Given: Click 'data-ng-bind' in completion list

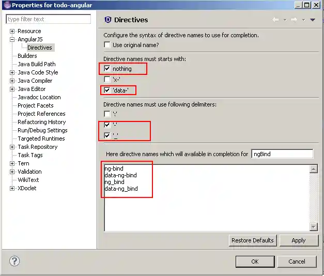Looking at the screenshot, I should point(121,175).
